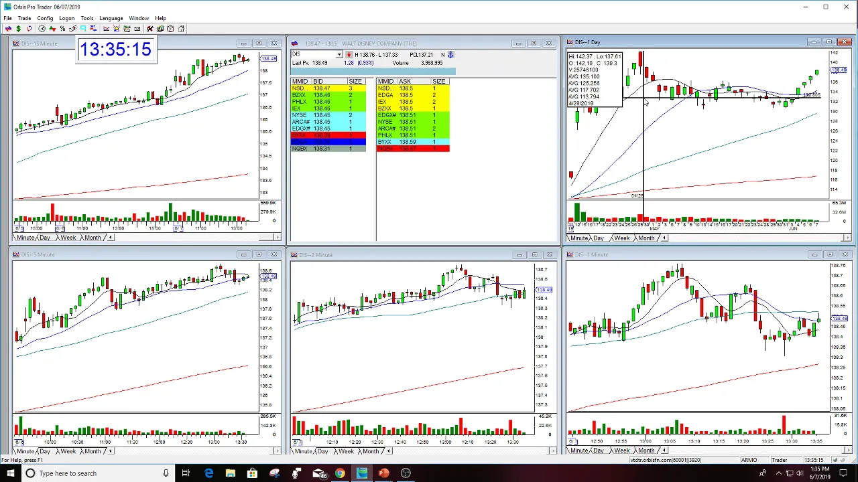Viewport: 858px width, 482px height.
Task: Click the red tools/wrench toolbar icon
Action: click(150, 29)
